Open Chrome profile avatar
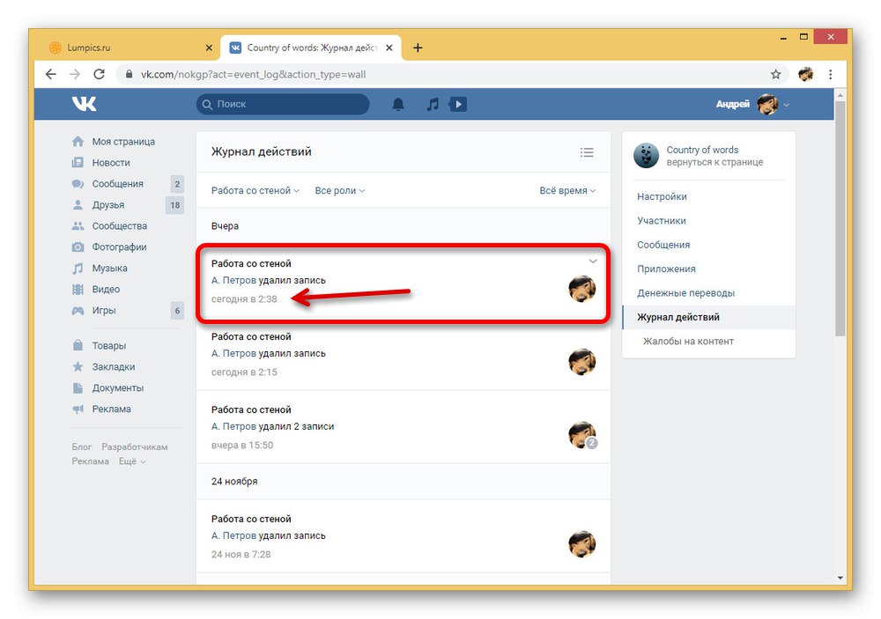This screenshot has height=619, width=881. (806, 74)
